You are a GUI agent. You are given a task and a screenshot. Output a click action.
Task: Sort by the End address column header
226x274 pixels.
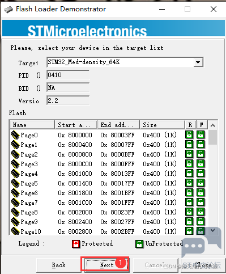pos(118,125)
